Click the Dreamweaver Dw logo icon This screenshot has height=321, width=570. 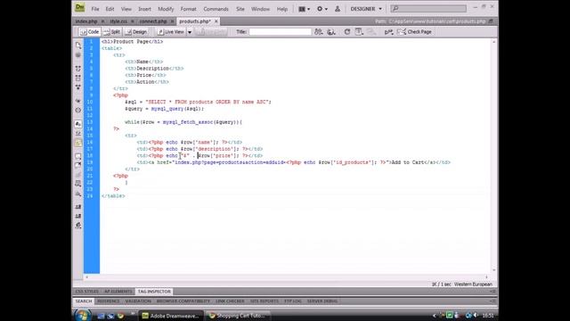[x=79, y=8]
